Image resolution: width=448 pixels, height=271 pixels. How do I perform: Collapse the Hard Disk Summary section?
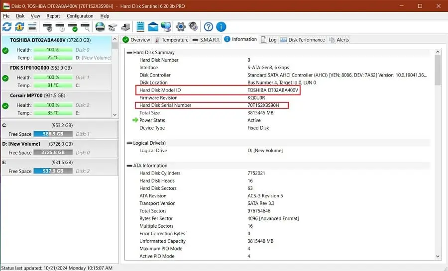[x=129, y=53]
